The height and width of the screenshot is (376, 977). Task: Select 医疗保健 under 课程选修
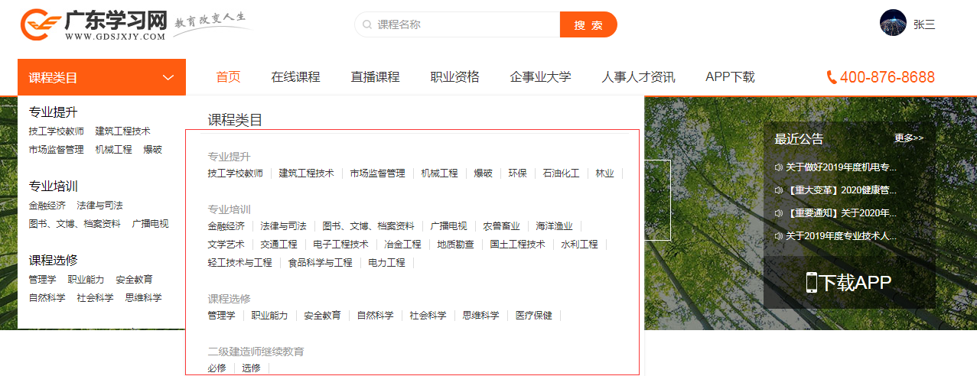(533, 315)
